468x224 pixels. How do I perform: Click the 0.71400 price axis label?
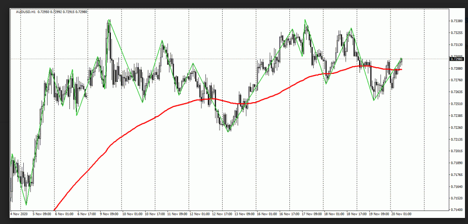(x=457, y=209)
